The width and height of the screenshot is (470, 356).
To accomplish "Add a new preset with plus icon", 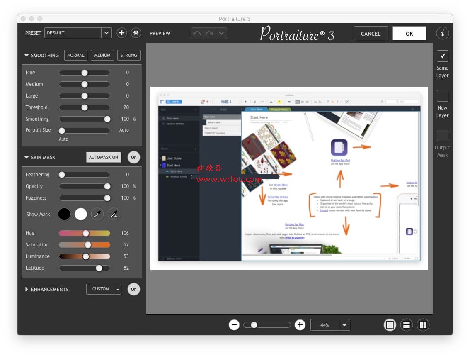I will coord(122,33).
